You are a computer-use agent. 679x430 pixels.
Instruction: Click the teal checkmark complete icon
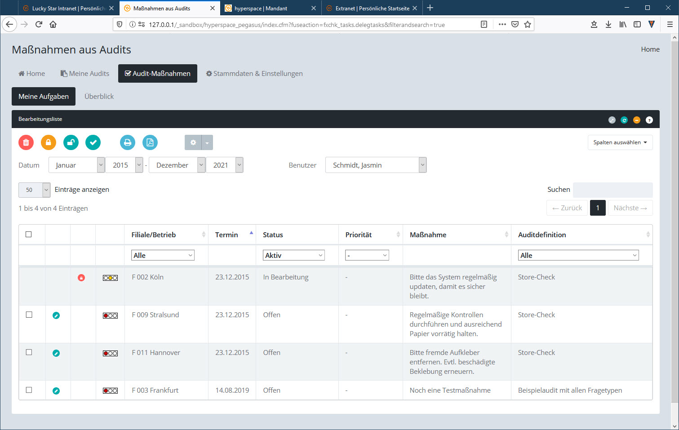93,142
